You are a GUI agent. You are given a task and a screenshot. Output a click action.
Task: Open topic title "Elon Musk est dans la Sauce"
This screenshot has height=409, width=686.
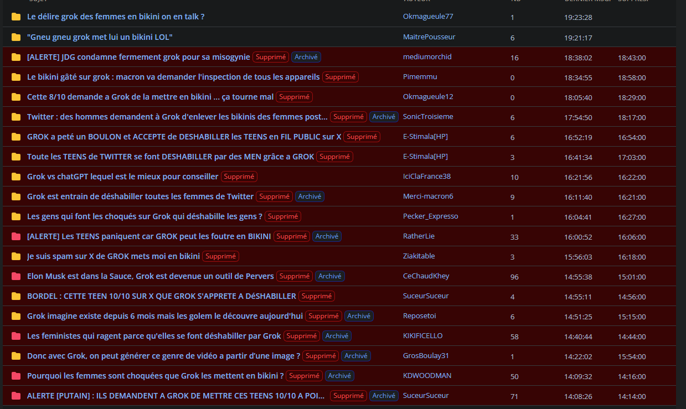tap(150, 276)
